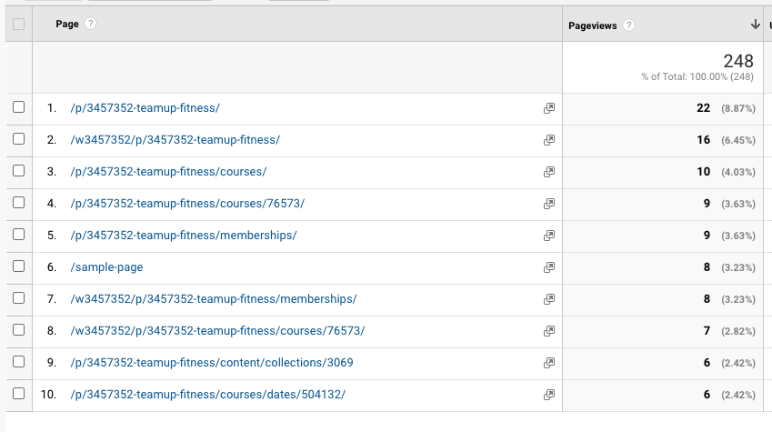Check the box for row 1 teamup-fitness
Viewport: 772px width, 432px height.
(x=19, y=108)
